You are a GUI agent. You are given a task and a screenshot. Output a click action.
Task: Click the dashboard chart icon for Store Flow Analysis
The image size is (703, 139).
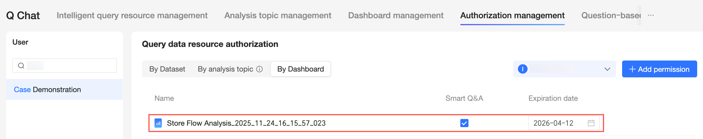(158, 123)
